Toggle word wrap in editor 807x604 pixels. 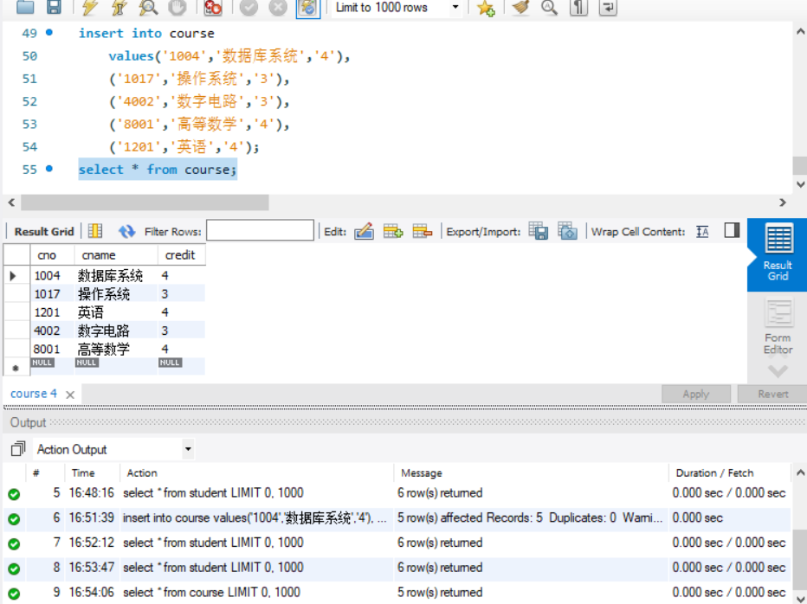(608, 7)
